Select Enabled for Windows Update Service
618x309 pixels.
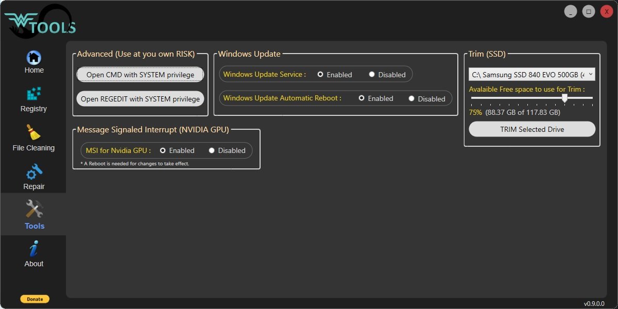[x=320, y=75]
